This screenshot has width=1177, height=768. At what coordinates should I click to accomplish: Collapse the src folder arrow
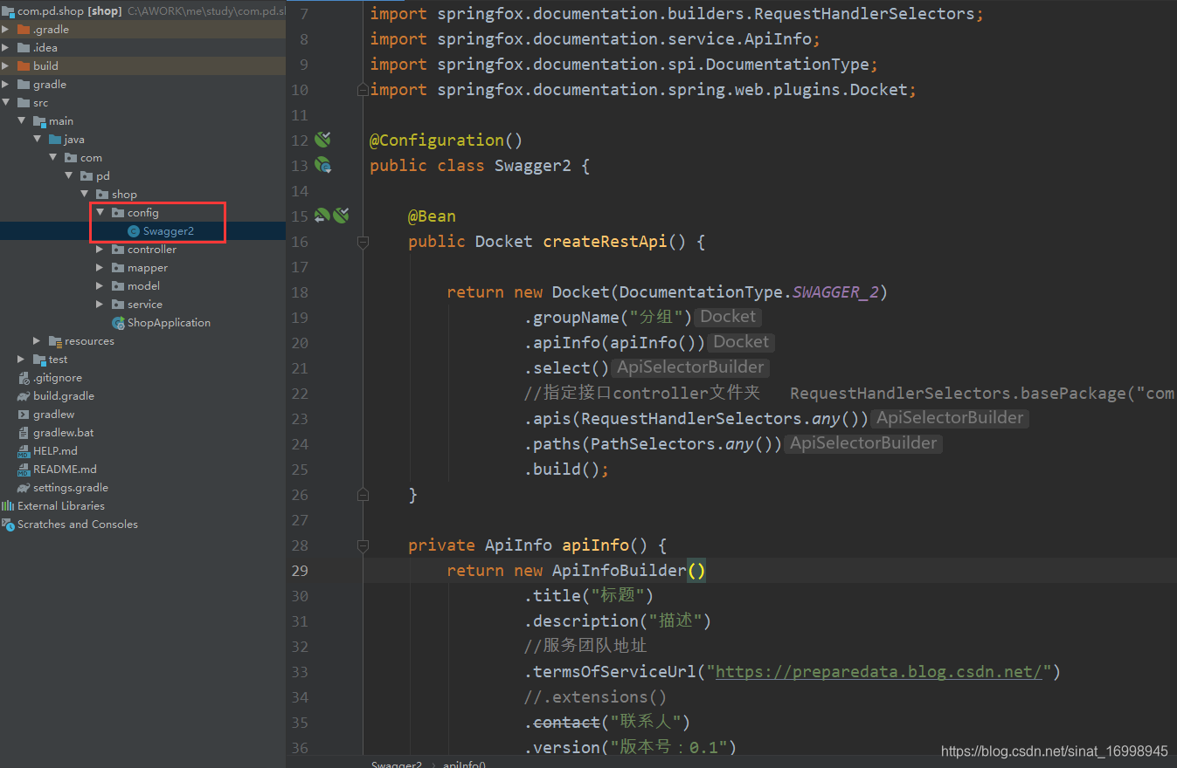point(6,103)
